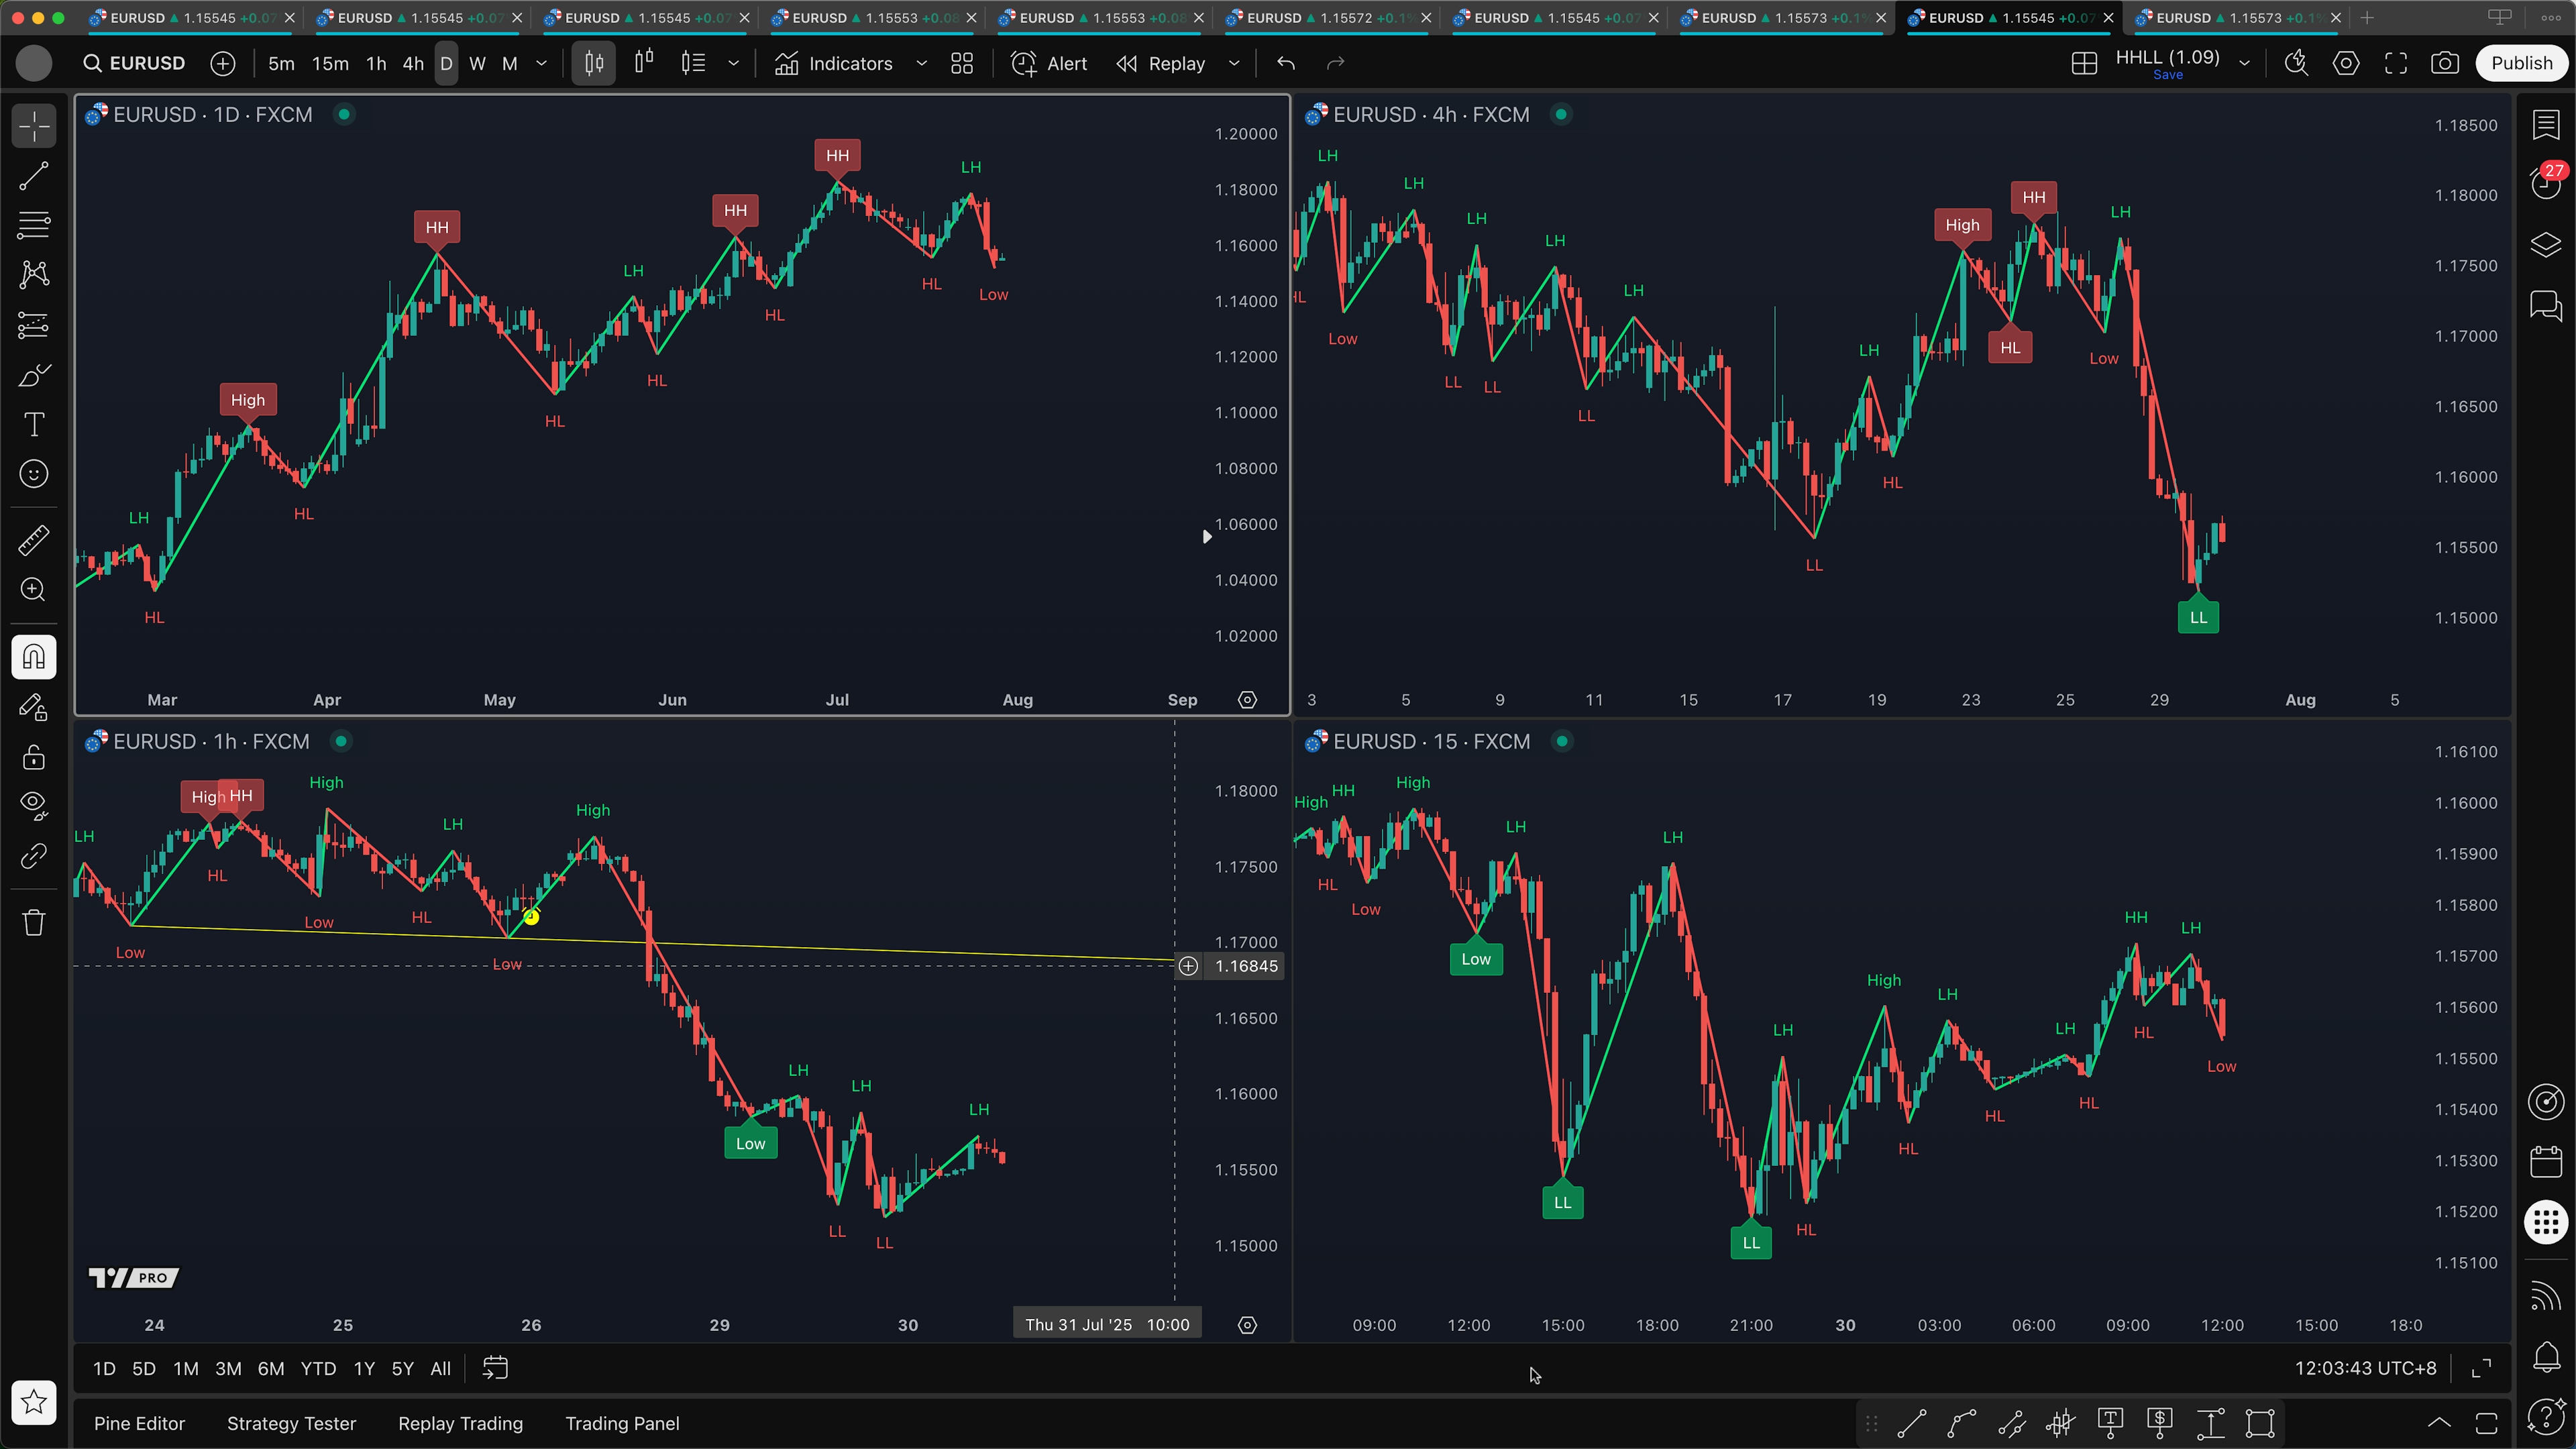Open the patterns tool in left toolbar
Viewport: 2576px width, 1449px height.
[34, 275]
